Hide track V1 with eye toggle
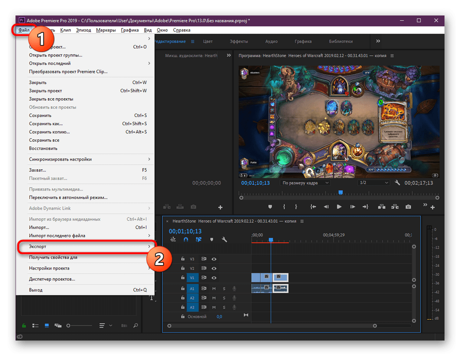Screen dimensions: 460x356 point(214,278)
